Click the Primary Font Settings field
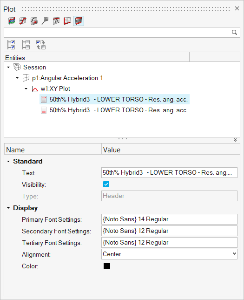 [169, 219]
